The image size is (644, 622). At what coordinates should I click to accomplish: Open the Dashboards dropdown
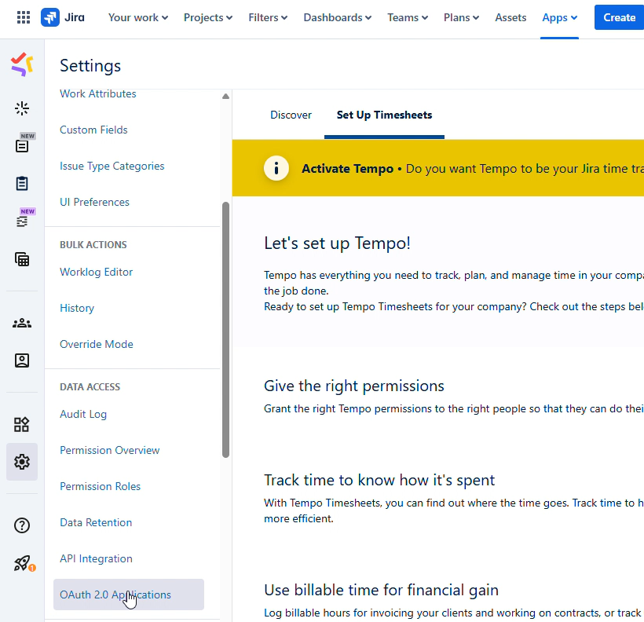point(337,17)
